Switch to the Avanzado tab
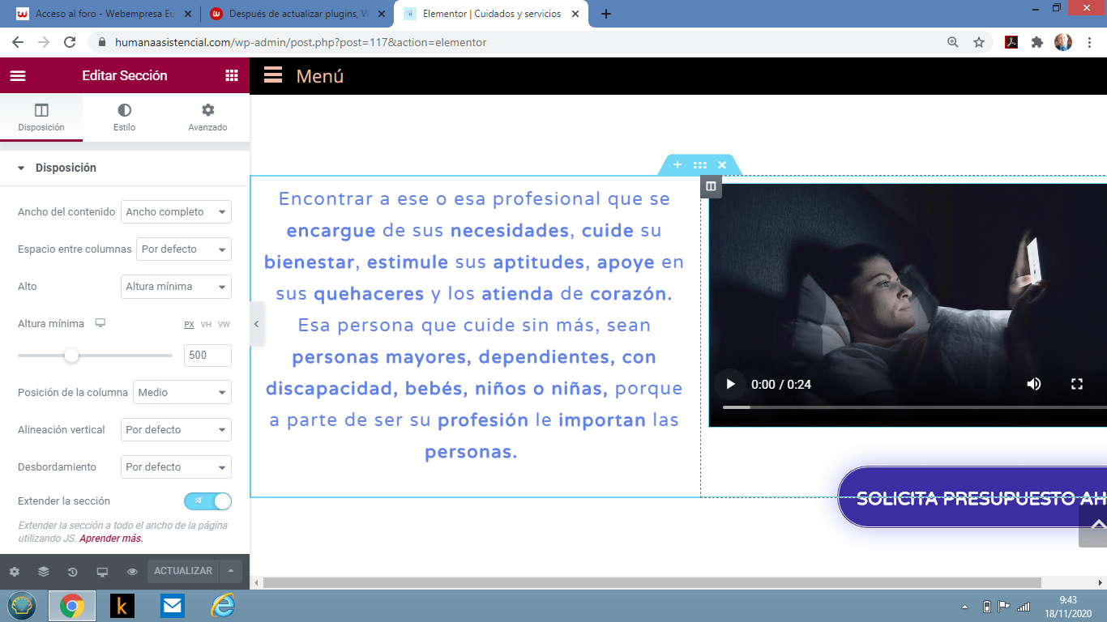Image resolution: width=1107 pixels, height=622 pixels. (x=207, y=117)
